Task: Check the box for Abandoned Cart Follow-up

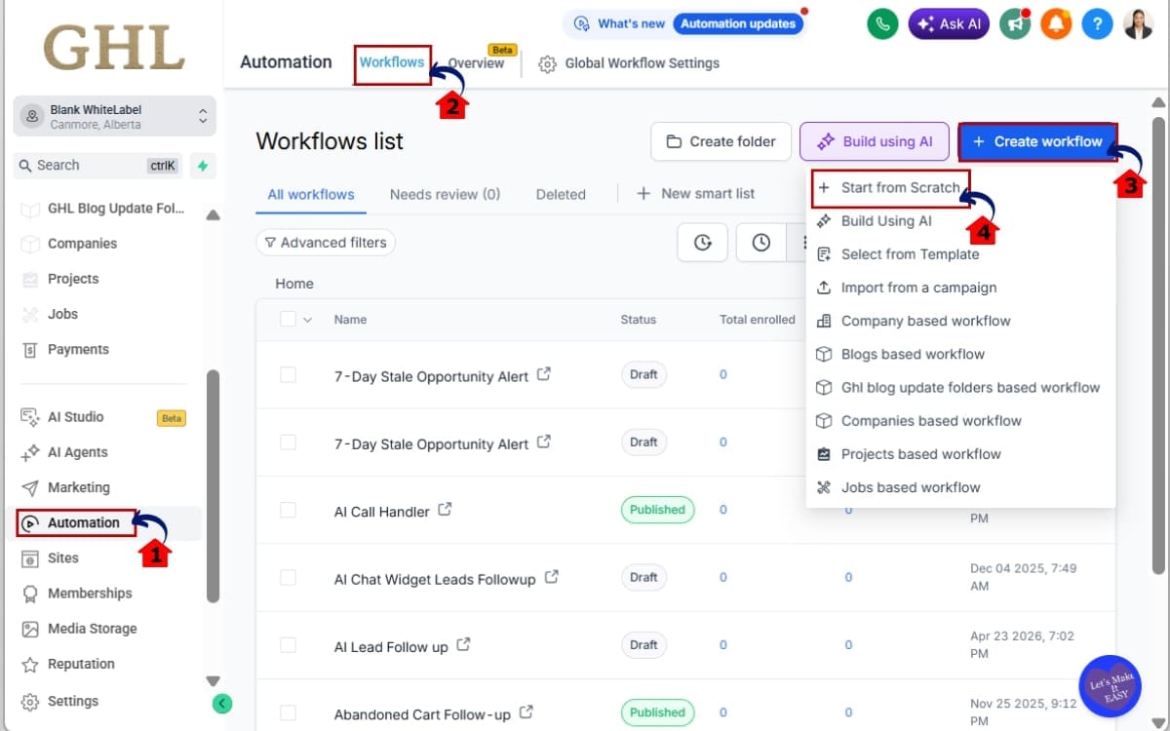Action: point(288,712)
